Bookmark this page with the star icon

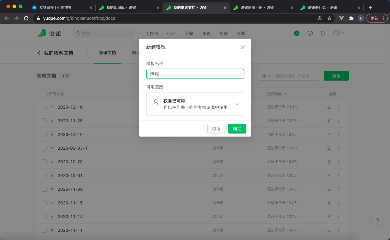point(329,18)
